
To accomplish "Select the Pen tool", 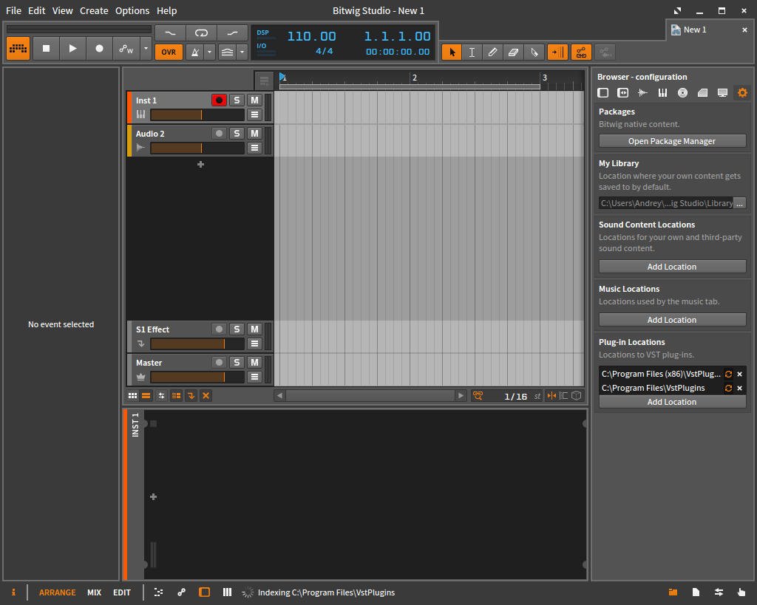I will click(x=492, y=52).
